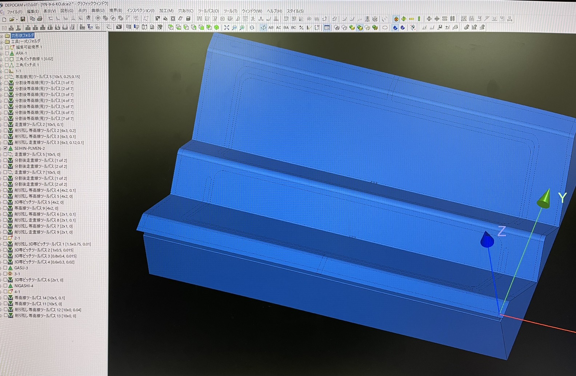This screenshot has height=376, width=576.
Task: Select 等高線ツールパス 14 [10x5, 0.1] row
Action: [x=40, y=298]
